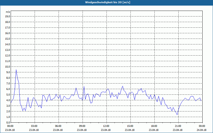This screenshot has height=133, width=213.
Task: Click the '03:00' time label
Action: 35,126
